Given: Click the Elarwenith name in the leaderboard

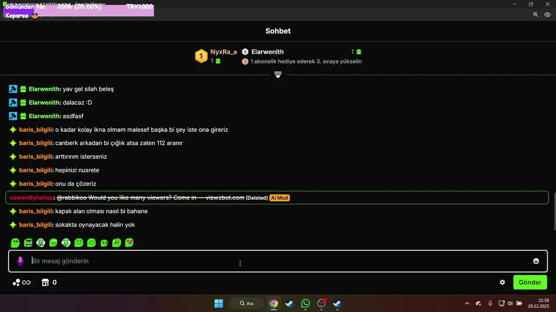Looking at the screenshot, I should pyautogui.click(x=268, y=52).
